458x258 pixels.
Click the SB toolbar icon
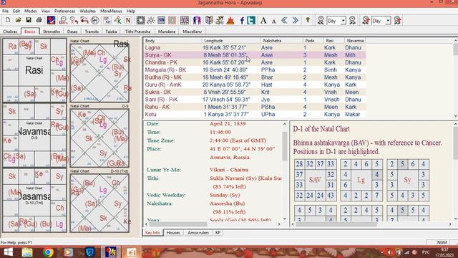tap(161, 20)
